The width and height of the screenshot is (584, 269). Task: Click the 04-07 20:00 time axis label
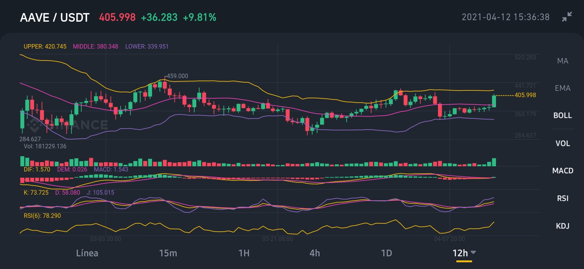450,239
